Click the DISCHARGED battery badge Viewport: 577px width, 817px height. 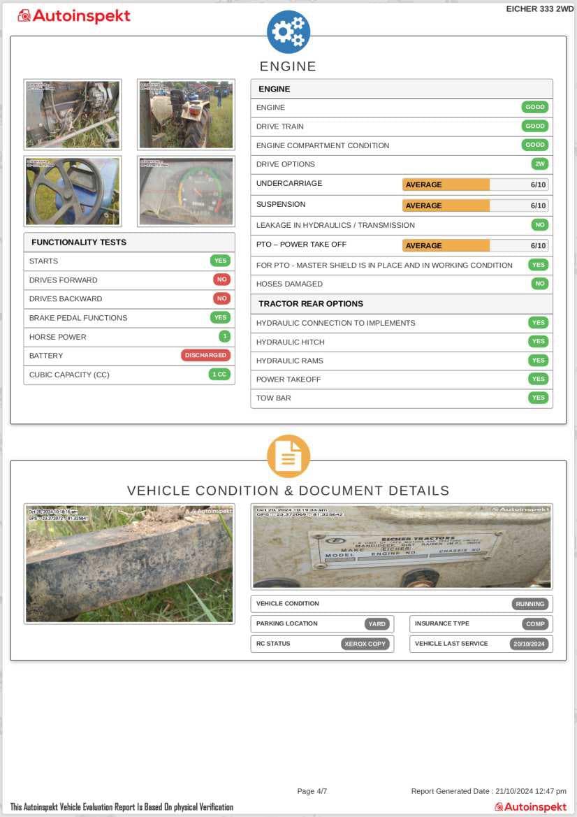tap(205, 355)
